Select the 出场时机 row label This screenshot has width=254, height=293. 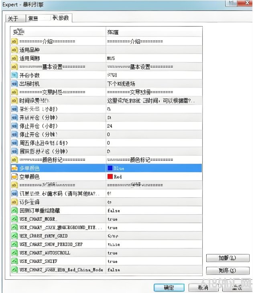tap(29, 84)
